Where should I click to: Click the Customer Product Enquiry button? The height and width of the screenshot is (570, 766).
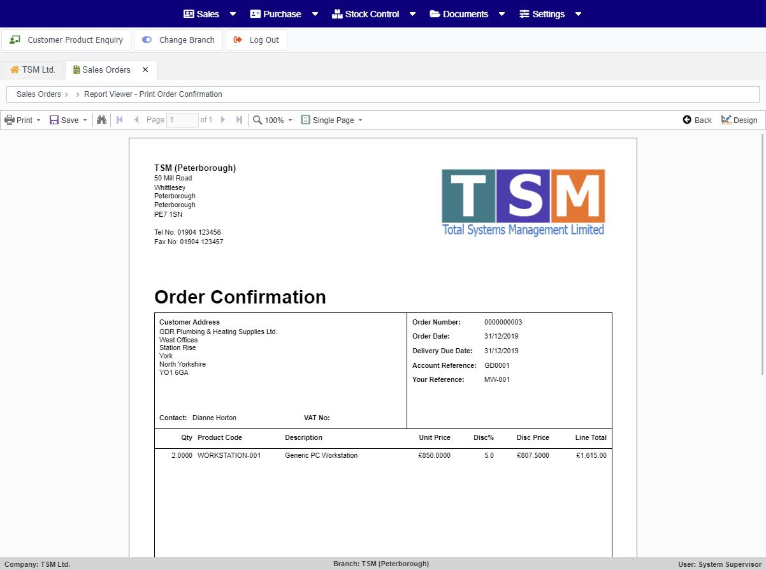(x=66, y=40)
